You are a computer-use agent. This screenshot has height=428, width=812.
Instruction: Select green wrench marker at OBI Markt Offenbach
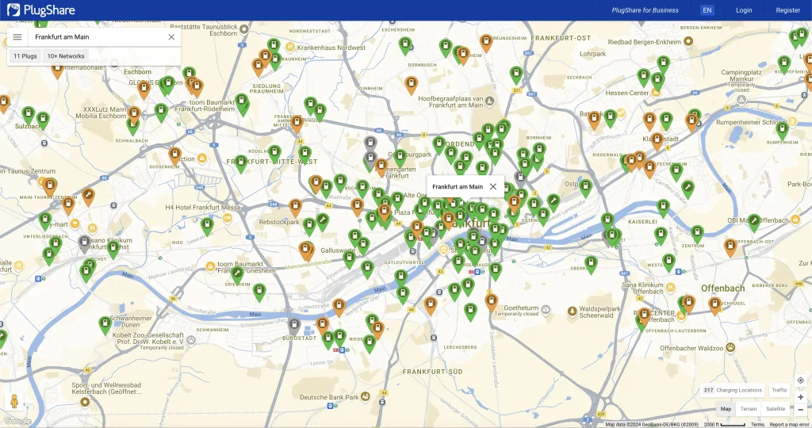[x=754, y=221]
